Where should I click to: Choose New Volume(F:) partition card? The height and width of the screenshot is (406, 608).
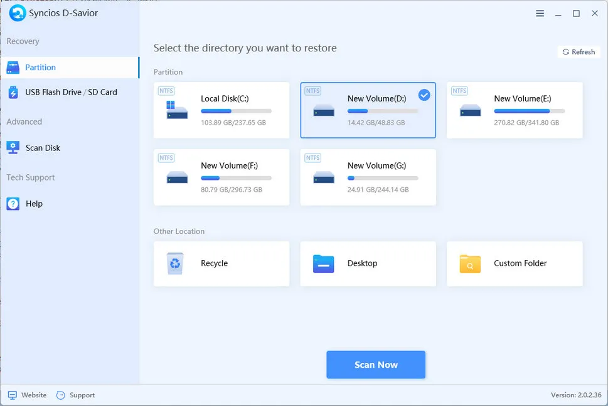tap(221, 177)
